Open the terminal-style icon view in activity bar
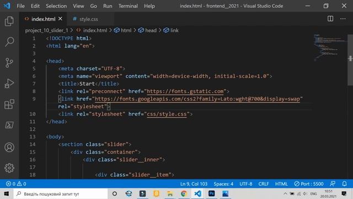This screenshot has width=353, height=199. point(9,125)
